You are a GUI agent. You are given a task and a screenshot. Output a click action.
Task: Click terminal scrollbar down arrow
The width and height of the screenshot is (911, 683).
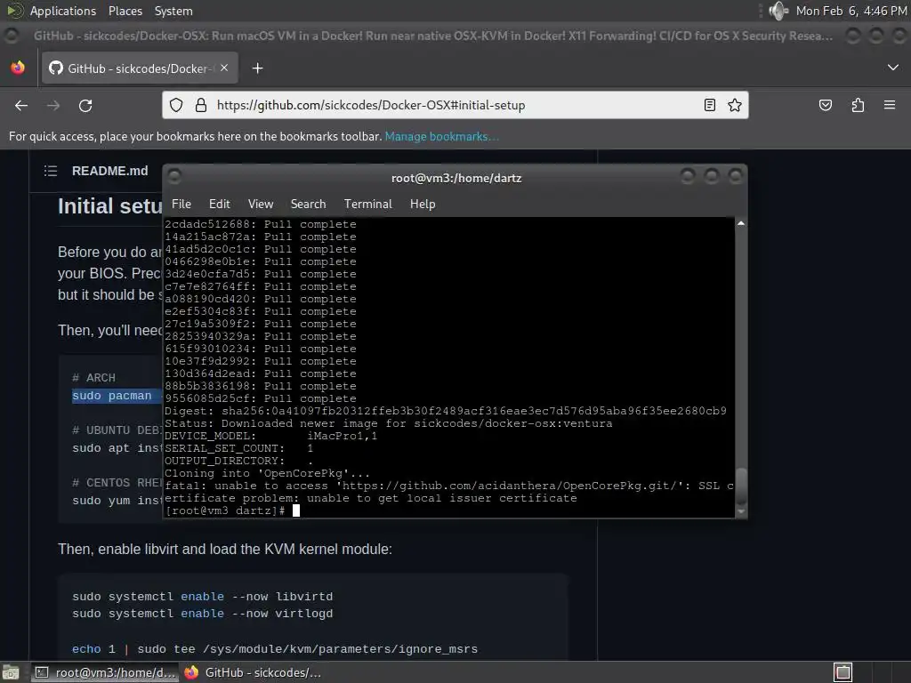point(741,511)
